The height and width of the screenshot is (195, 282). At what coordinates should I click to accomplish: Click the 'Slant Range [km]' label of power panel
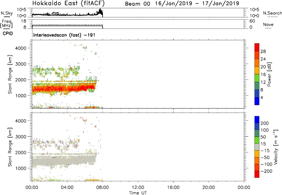pos(10,74)
